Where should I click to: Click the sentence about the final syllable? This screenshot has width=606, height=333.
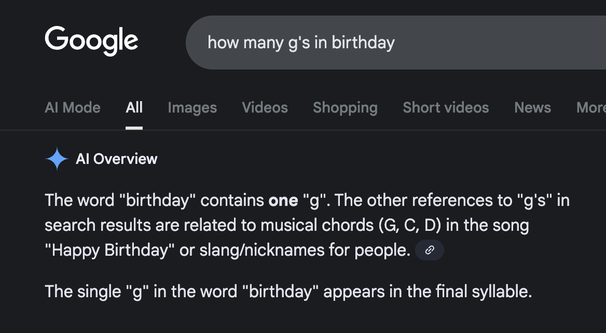[x=288, y=292]
